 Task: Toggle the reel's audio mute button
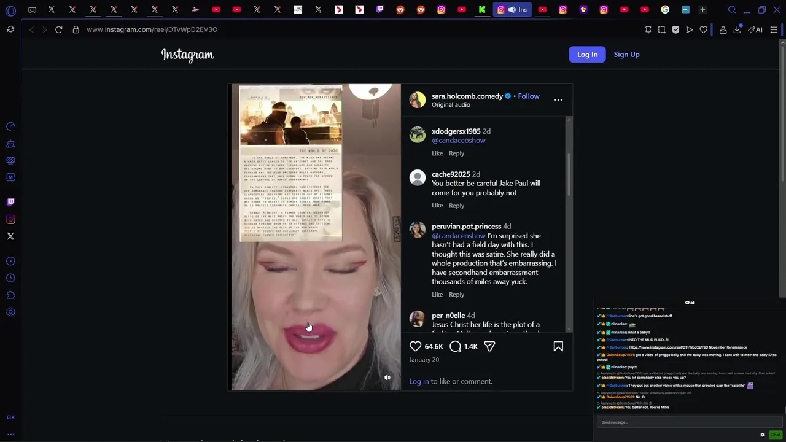387,378
